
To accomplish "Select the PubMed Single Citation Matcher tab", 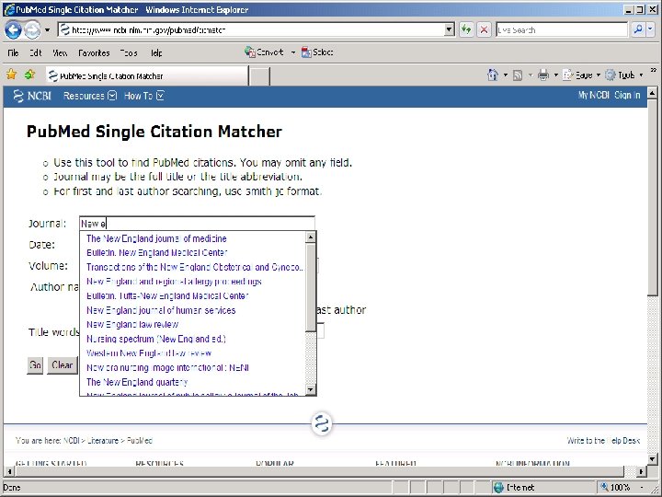I will pyautogui.click(x=147, y=76).
